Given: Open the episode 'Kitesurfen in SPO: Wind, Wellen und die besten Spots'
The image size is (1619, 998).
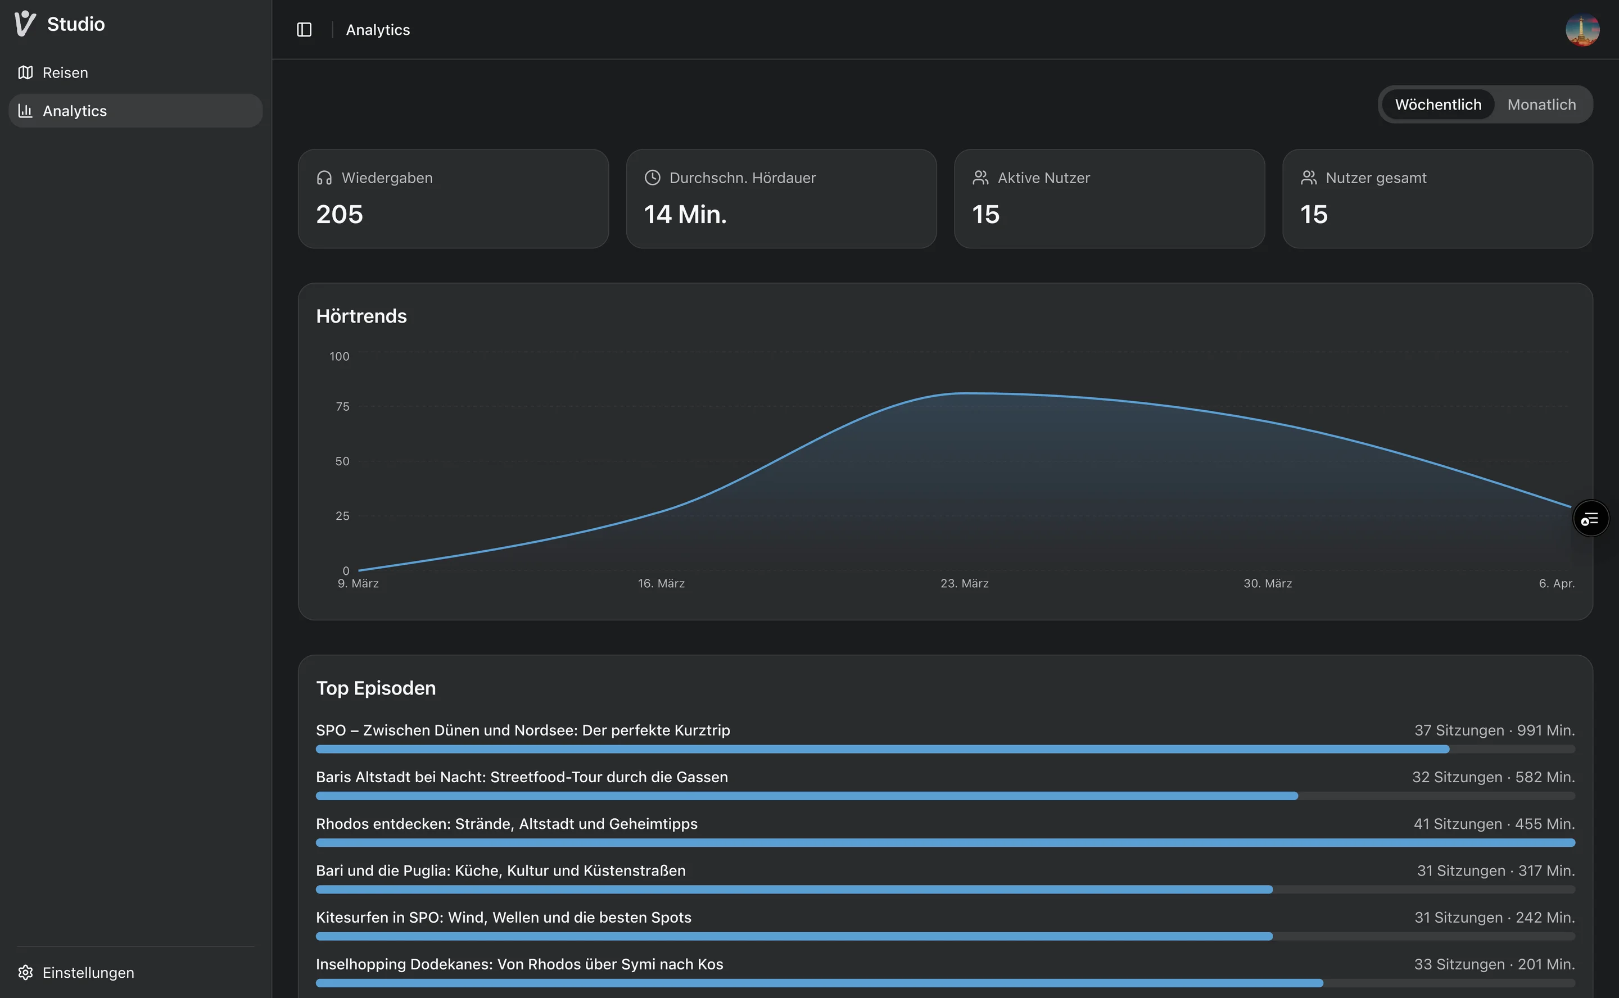Looking at the screenshot, I should pyautogui.click(x=504, y=917).
